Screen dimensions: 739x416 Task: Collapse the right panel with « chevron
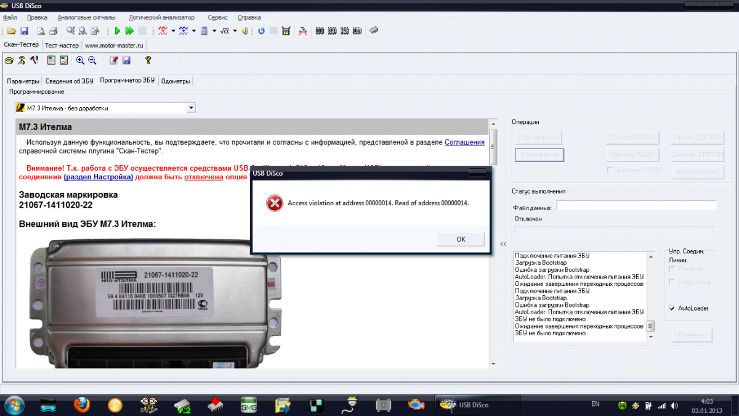(x=503, y=244)
